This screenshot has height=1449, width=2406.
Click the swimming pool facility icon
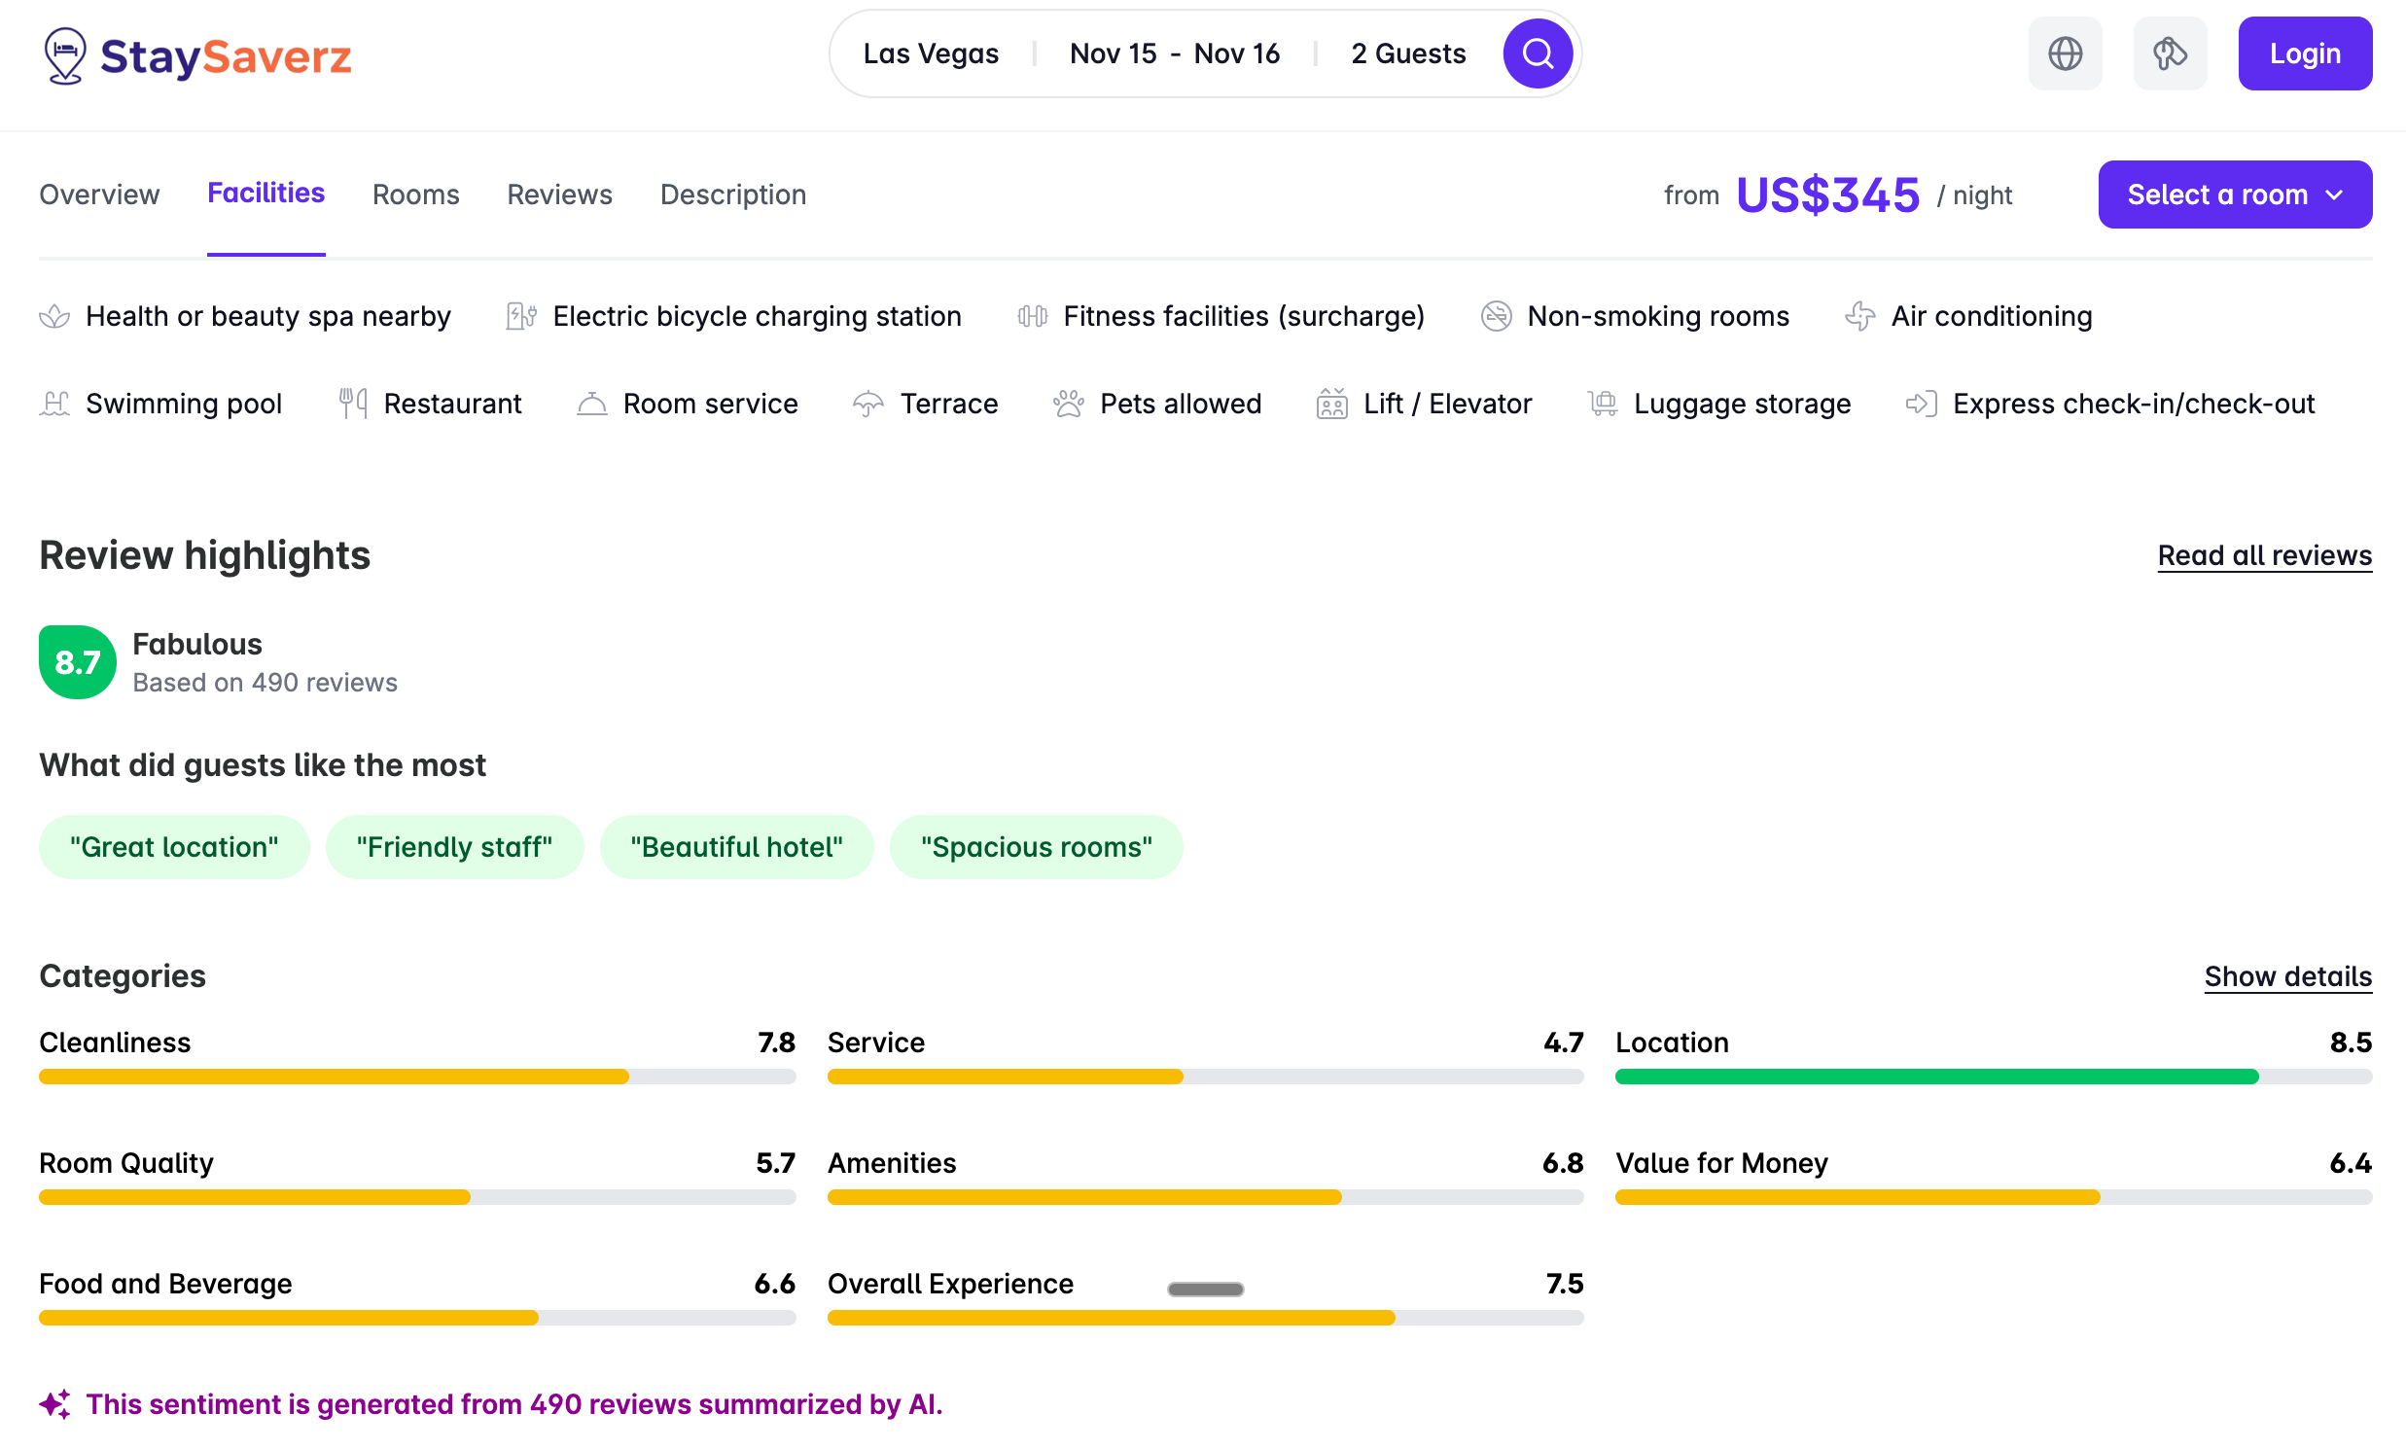tap(54, 404)
